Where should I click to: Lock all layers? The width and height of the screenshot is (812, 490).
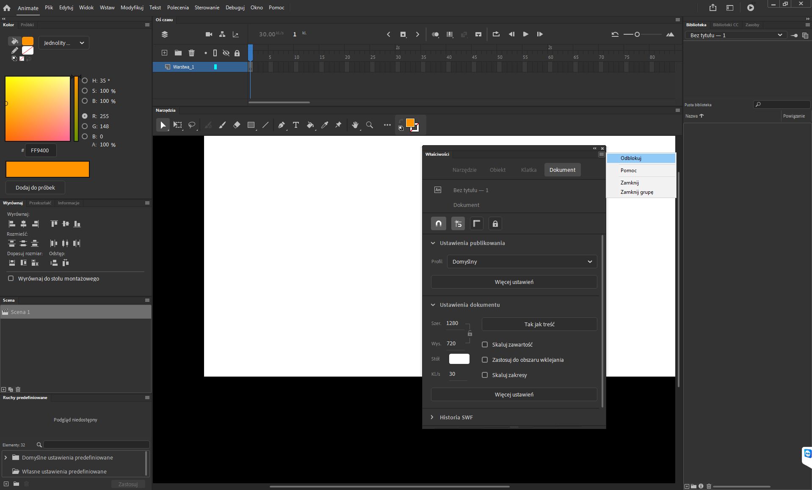click(x=238, y=53)
